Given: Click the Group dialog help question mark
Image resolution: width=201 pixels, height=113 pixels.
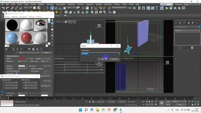Looking at the screenshot, I should pos(111,46).
